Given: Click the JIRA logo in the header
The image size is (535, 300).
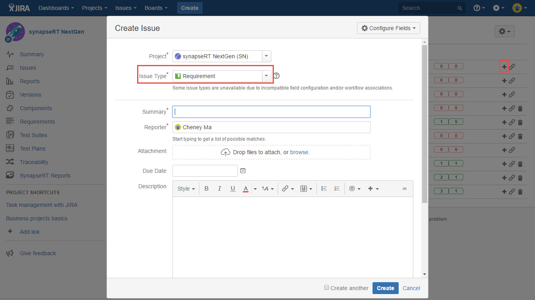Looking at the screenshot, I should pos(19,8).
